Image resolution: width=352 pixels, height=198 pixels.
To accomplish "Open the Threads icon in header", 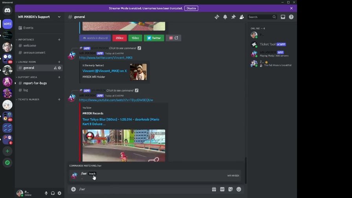I will tap(216, 17).
